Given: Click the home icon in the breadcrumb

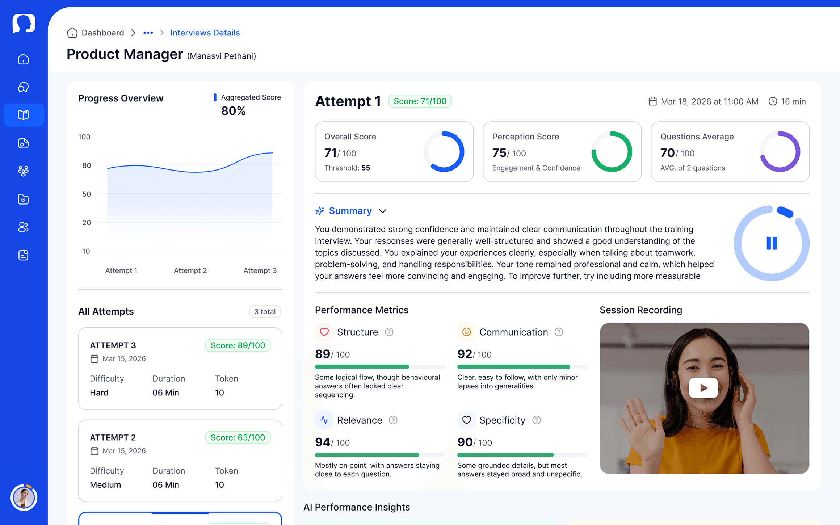Looking at the screenshot, I should click(x=72, y=33).
